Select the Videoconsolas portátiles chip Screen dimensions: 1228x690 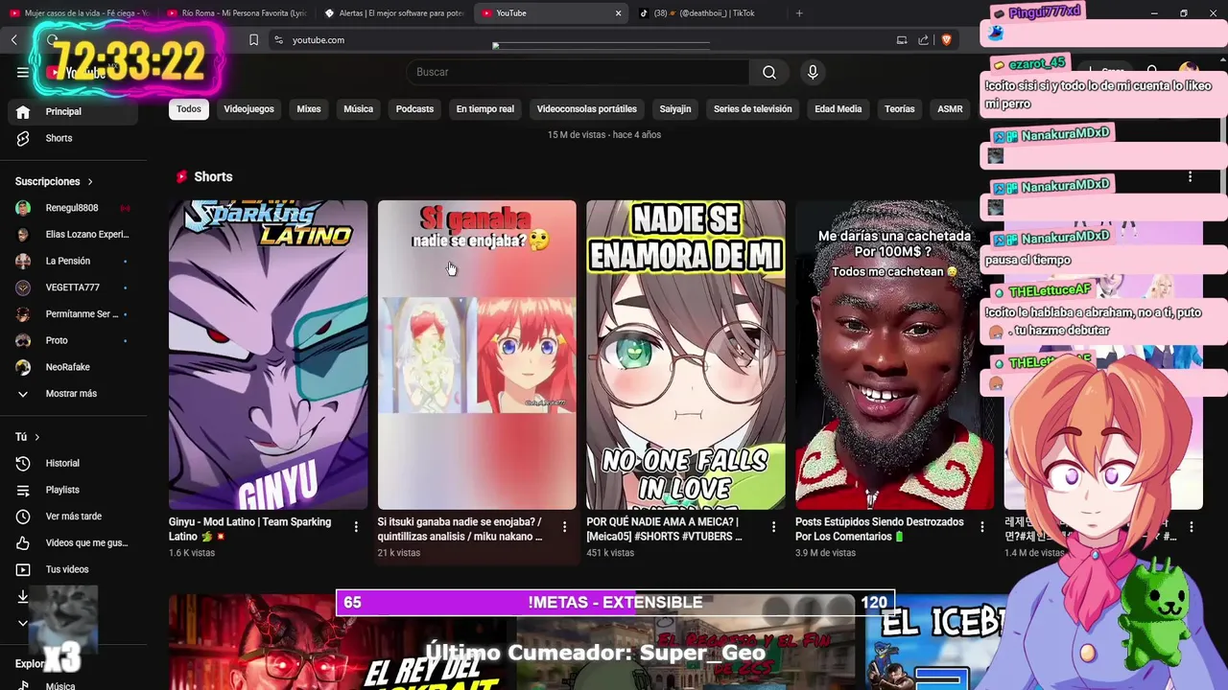pyautogui.click(x=587, y=109)
